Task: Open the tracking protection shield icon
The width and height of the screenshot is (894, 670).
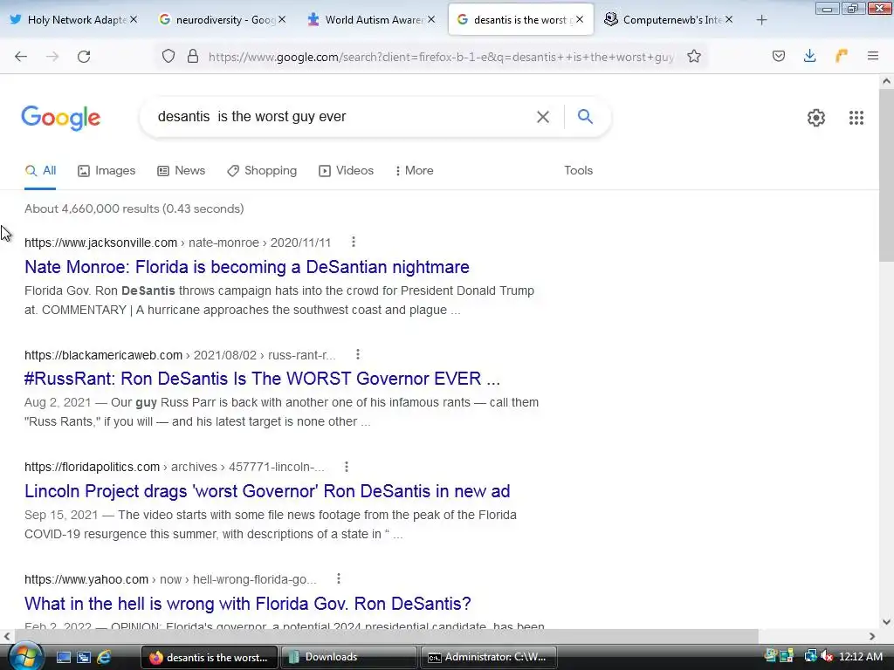Action: point(168,57)
